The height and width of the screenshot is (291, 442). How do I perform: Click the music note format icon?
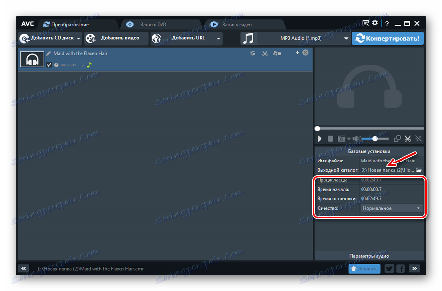248,38
